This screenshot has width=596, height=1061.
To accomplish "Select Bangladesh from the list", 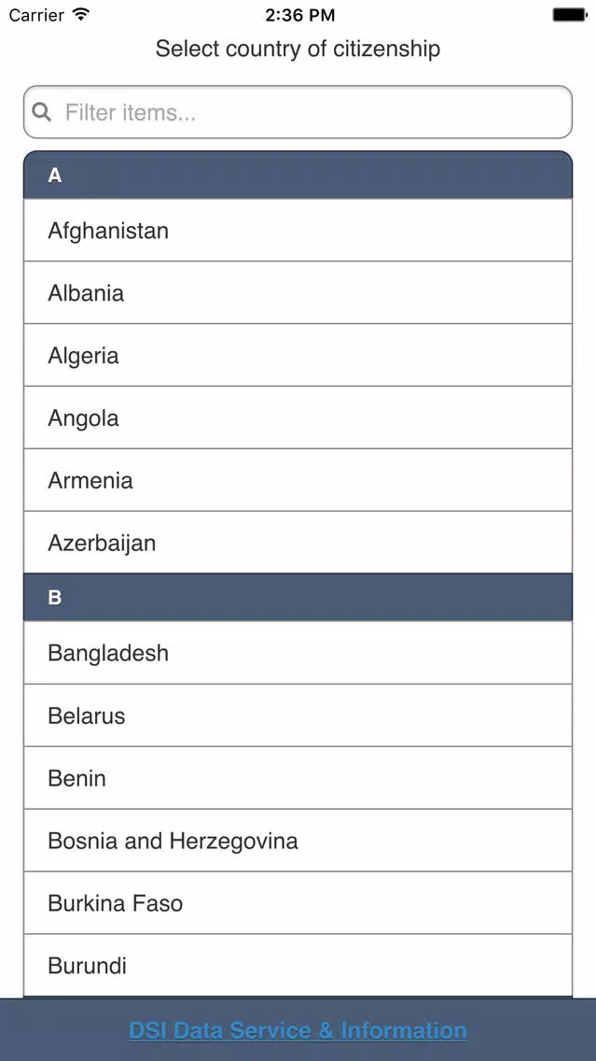I will pos(298,652).
